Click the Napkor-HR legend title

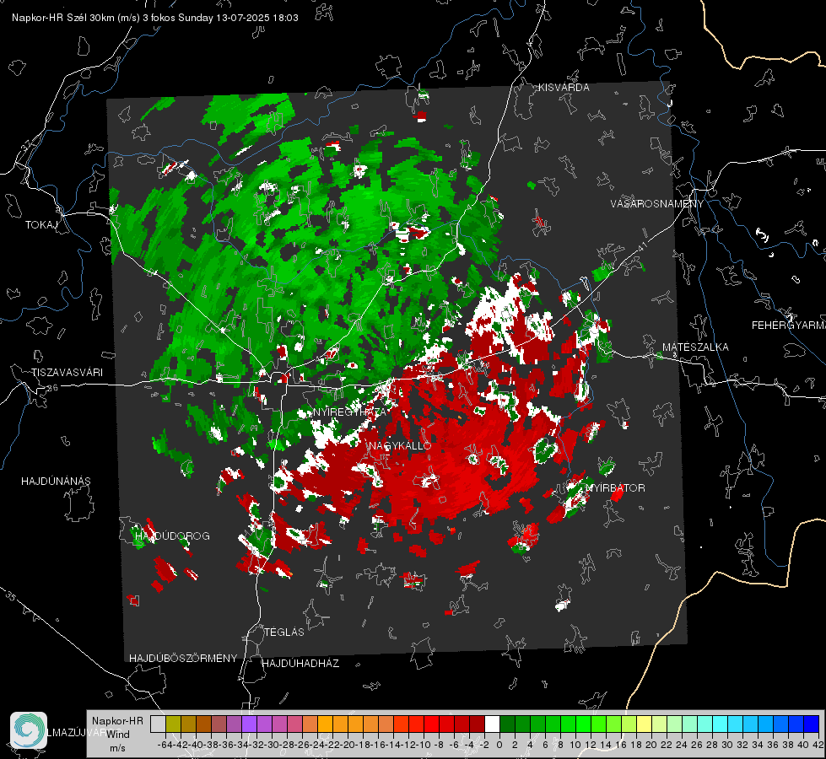(117, 720)
